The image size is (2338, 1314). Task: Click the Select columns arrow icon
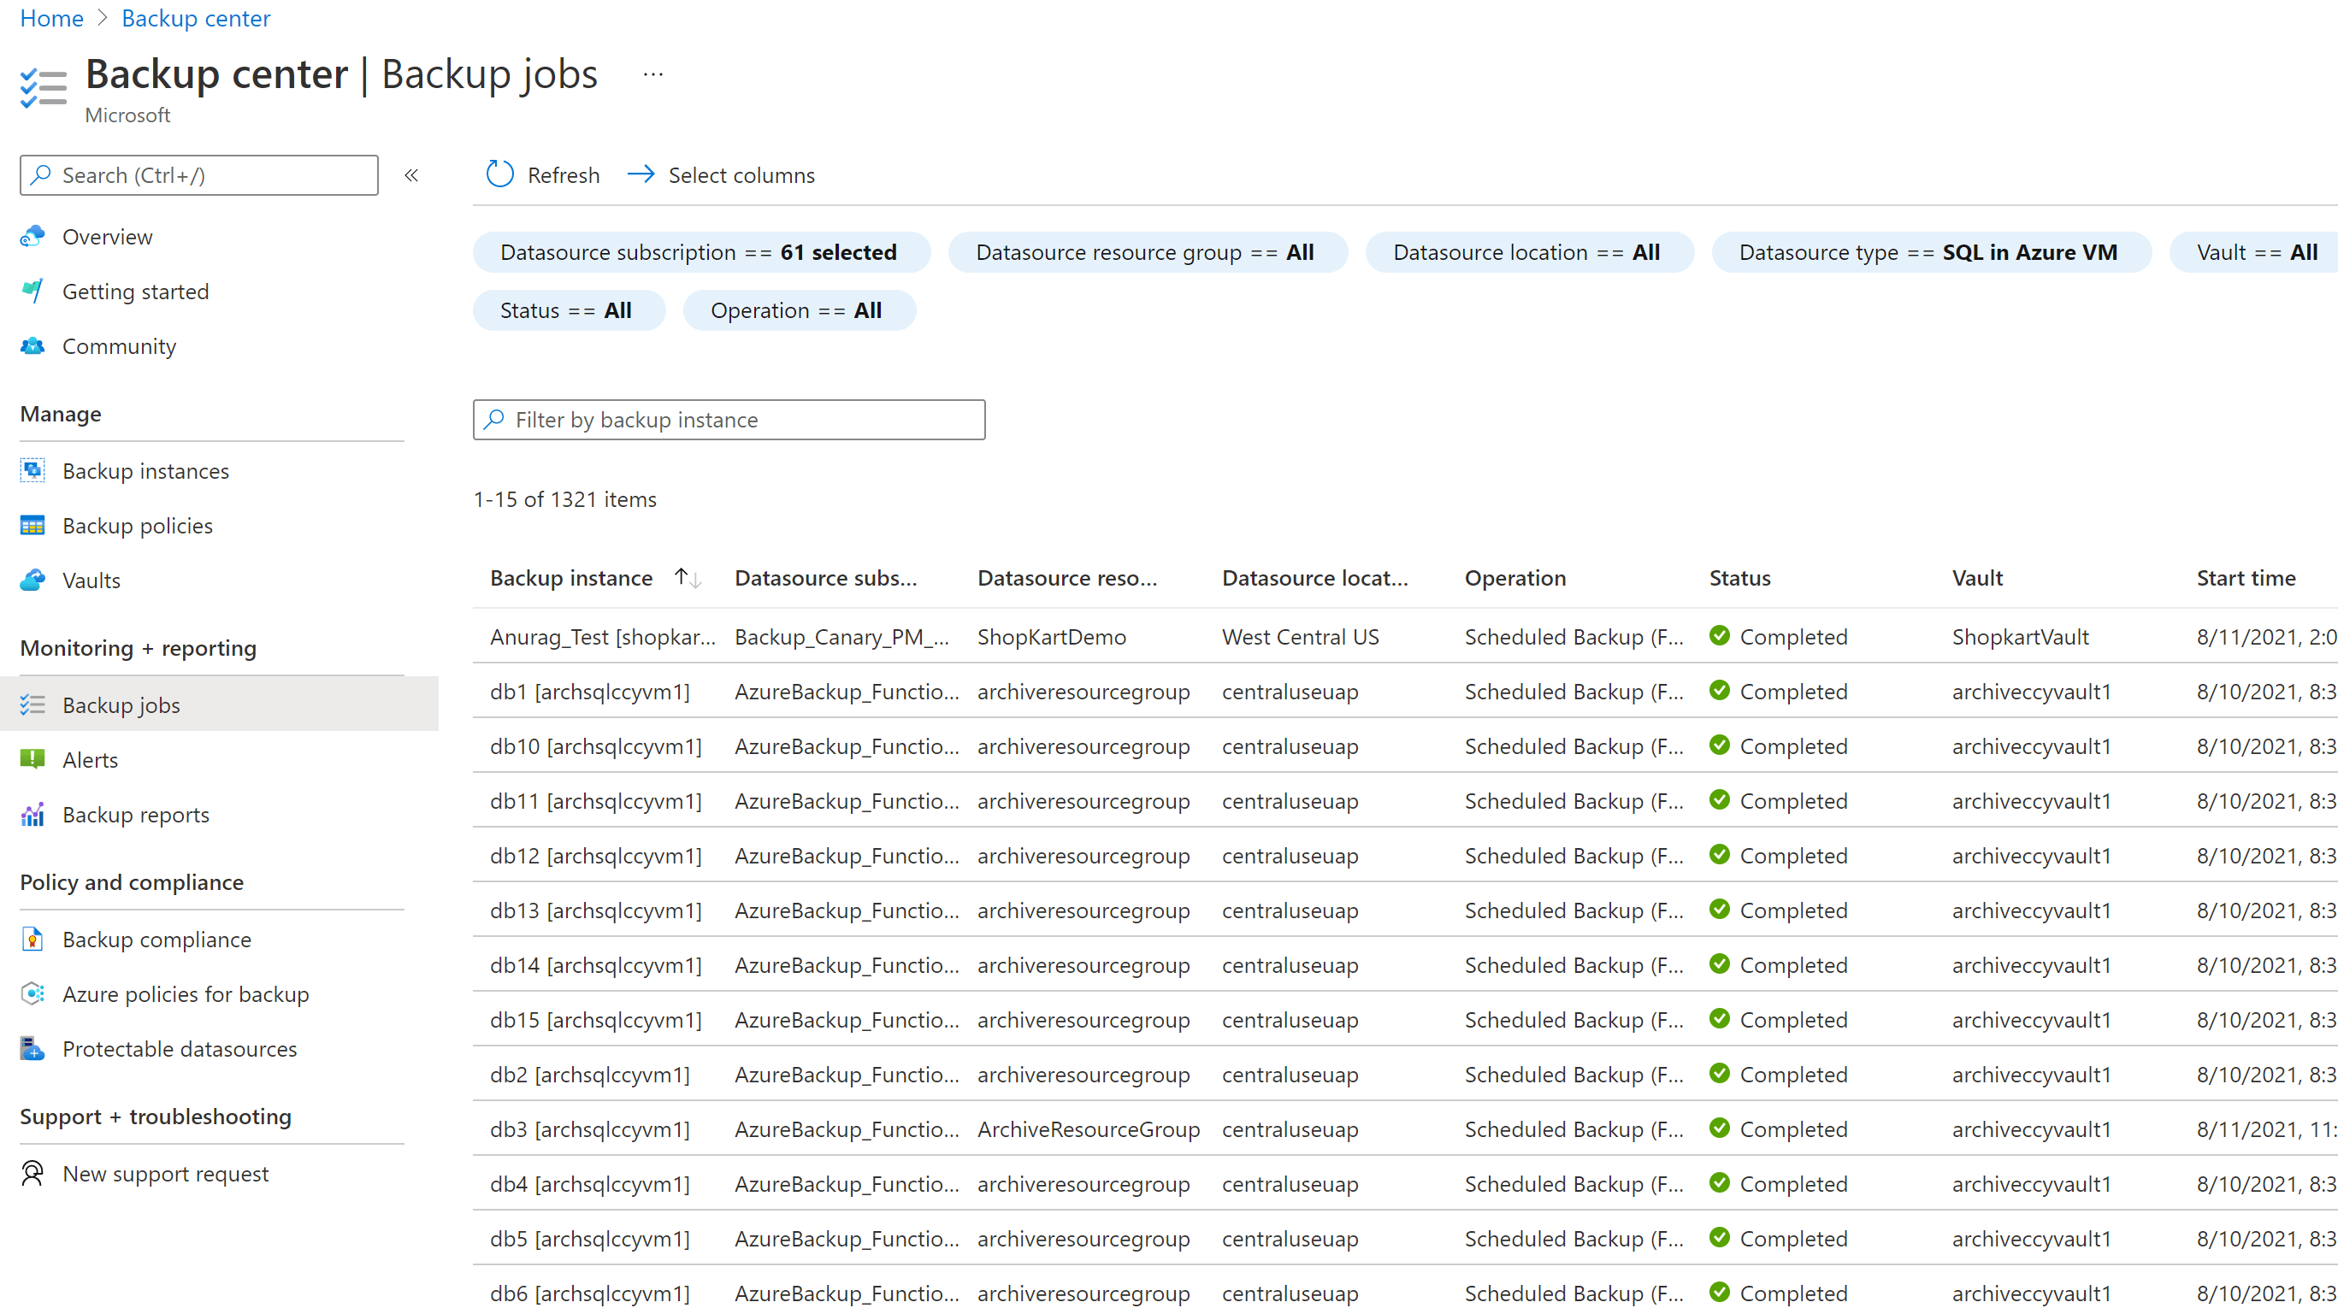(641, 174)
